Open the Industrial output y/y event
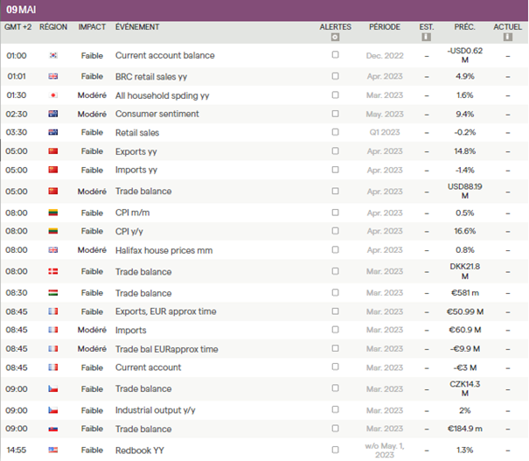This screenshot has height=461, width=529. [x=156, y=410]
